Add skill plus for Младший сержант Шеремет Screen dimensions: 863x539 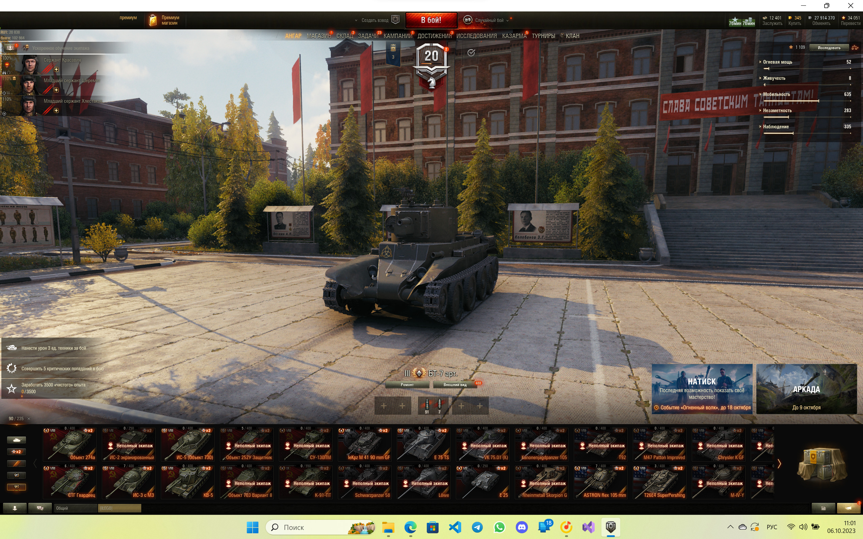[56, 90]
